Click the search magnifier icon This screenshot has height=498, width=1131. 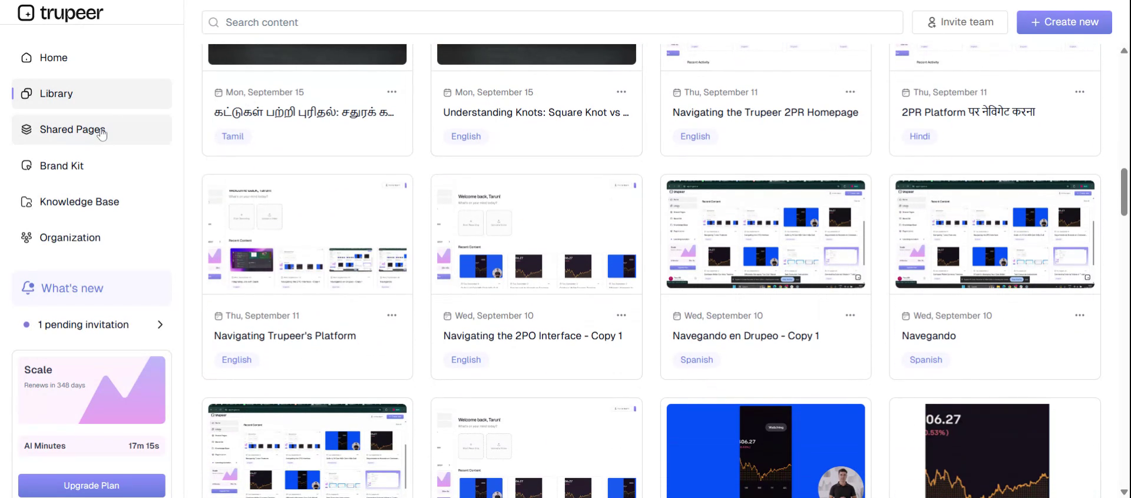(x=214, y=22)
